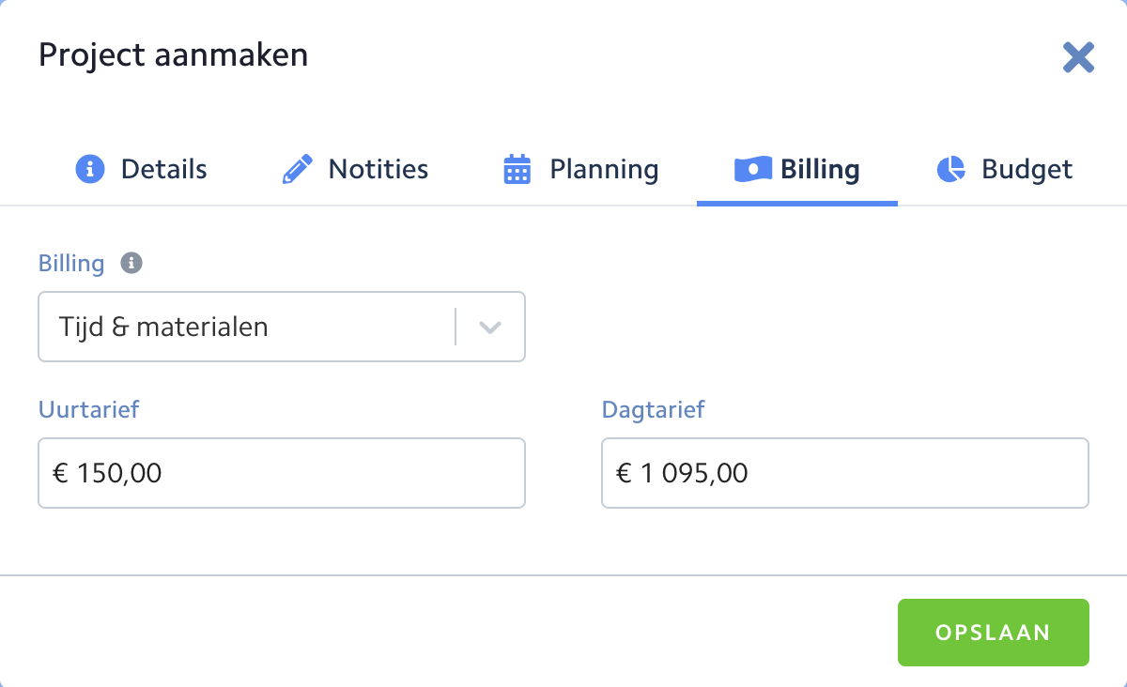
Task: Click the Dagtarief field showing € 1 095,00
Action: click(x=844, y=473)
